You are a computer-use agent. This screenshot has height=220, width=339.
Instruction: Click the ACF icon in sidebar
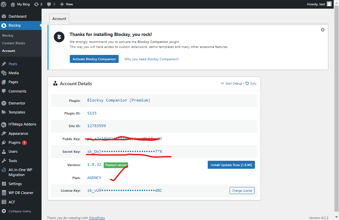[4, 202]
